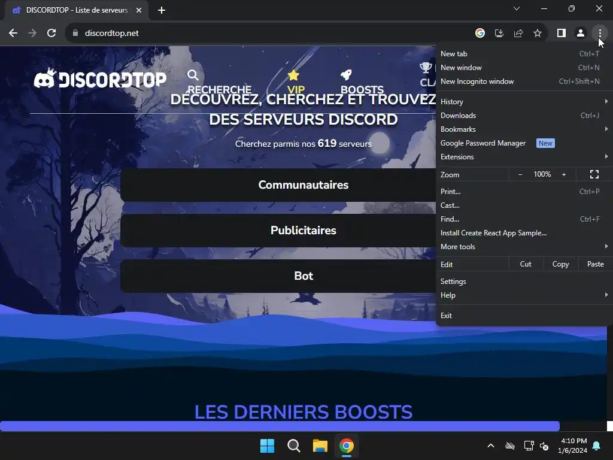Viewport: 613px width, 460px height.
Task: Click the network tray icon
Action: point(529,446)
